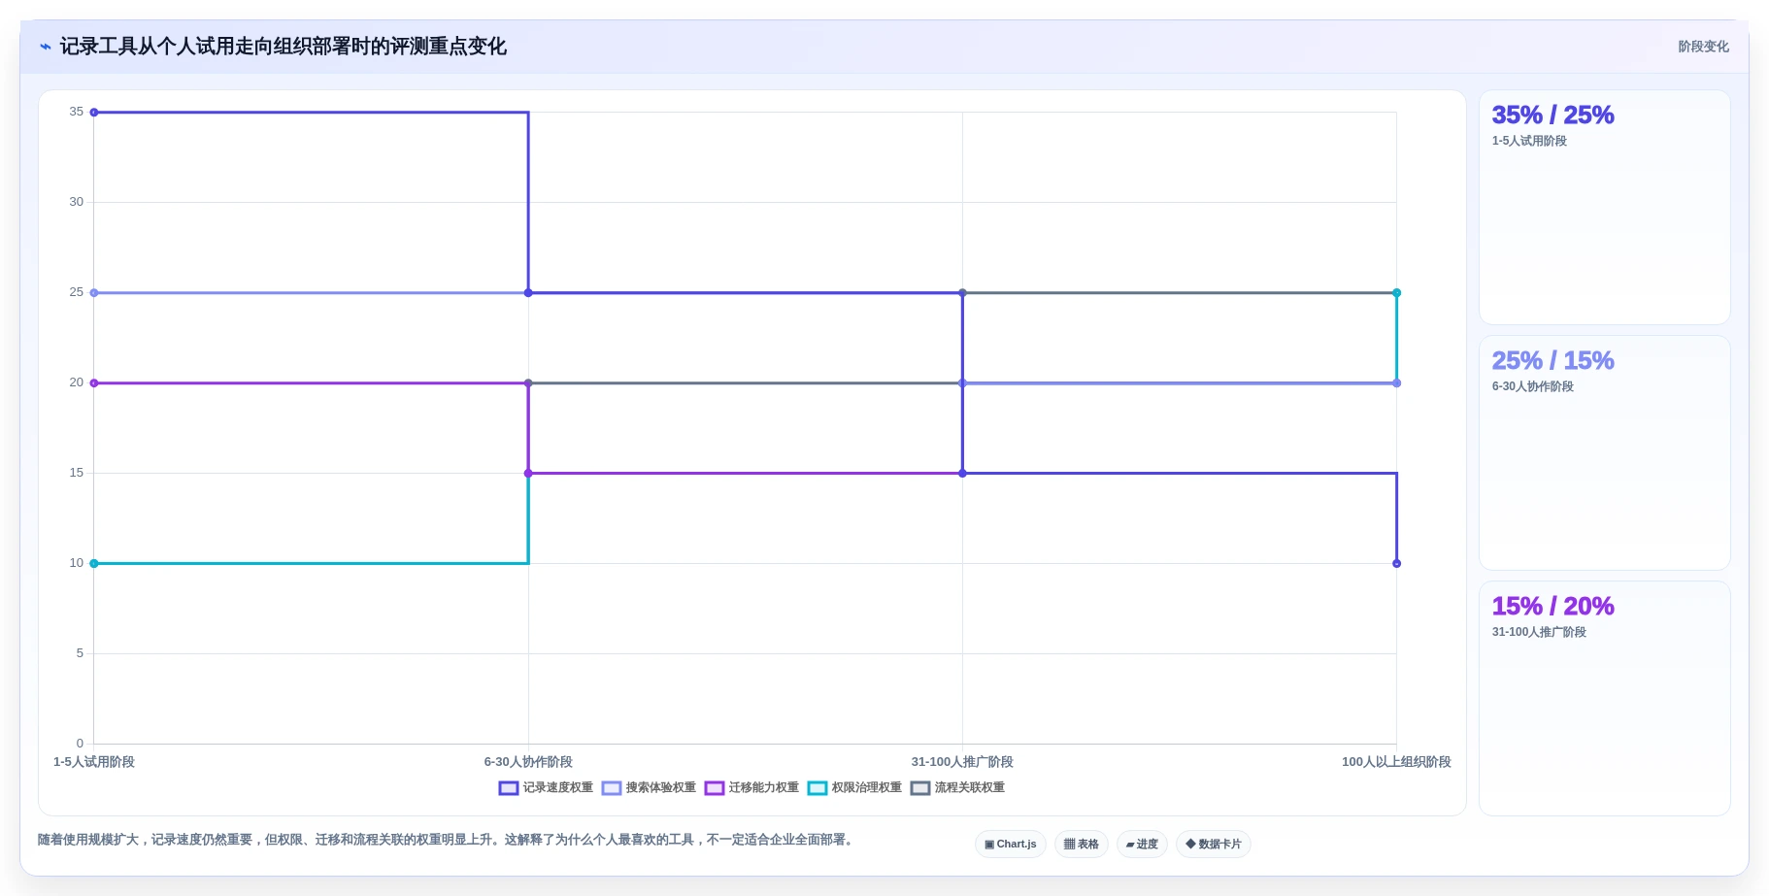Click the 表格 pill button
This screenshot has height=896, width=1769.
click(x=1081, y=844)
